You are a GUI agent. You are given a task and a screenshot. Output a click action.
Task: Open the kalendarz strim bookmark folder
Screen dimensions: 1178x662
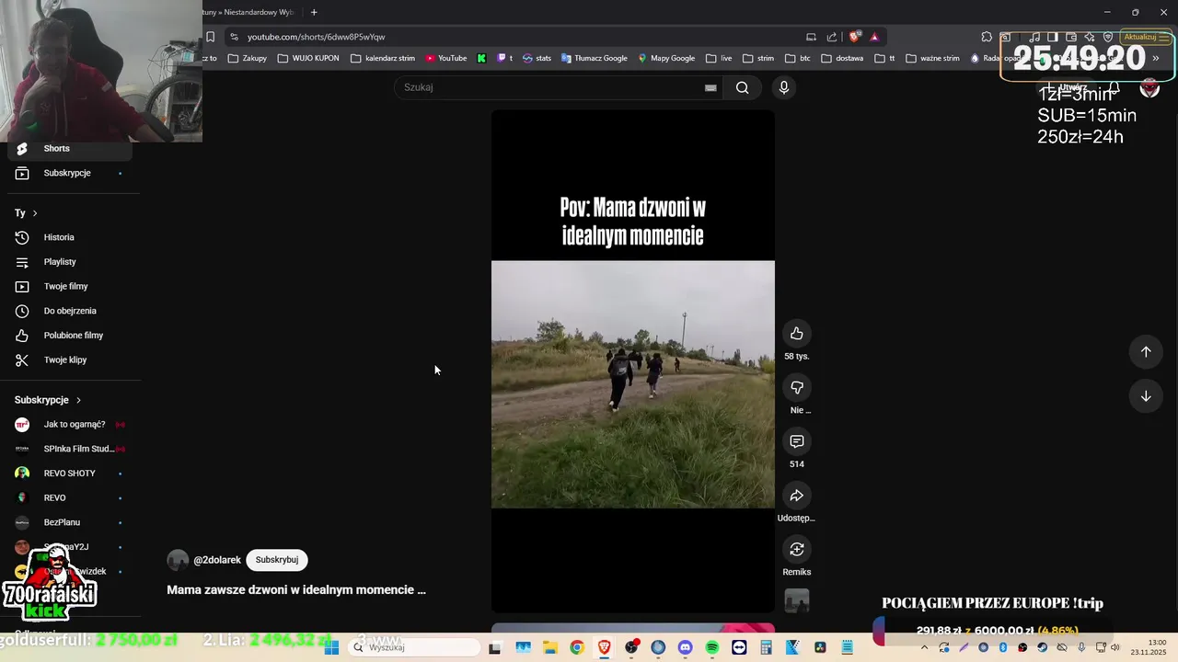tap(383, 58)
